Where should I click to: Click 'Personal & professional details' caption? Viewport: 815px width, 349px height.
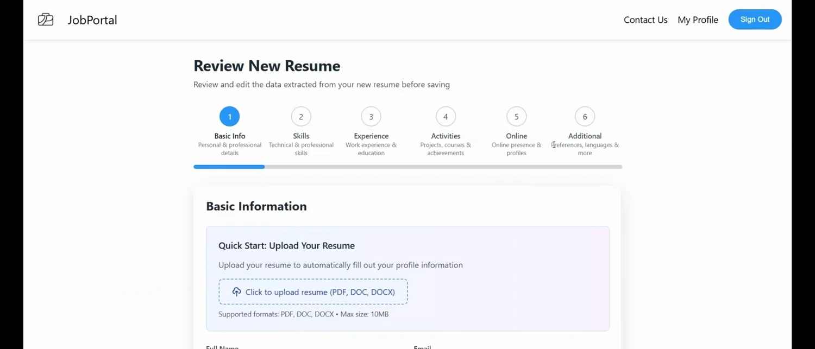tap(229, 149)
